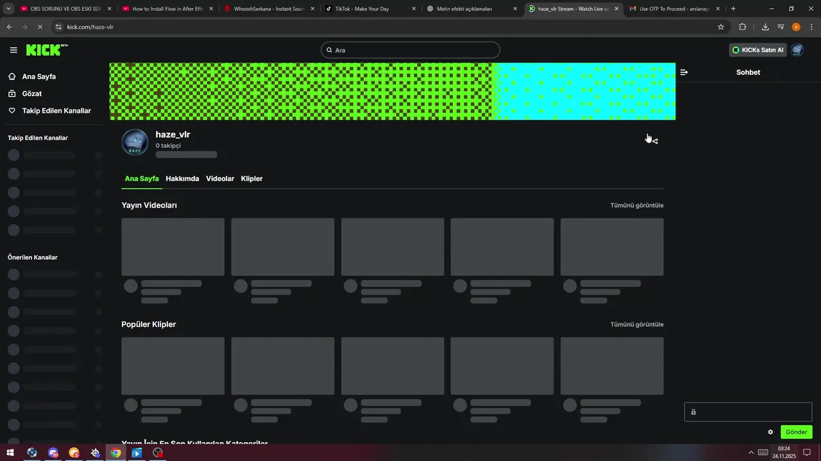Image resolution: width=821 pixels, height=461 pixels.
Task: Bookmark this page with star icon
Action: coord(721,27)
